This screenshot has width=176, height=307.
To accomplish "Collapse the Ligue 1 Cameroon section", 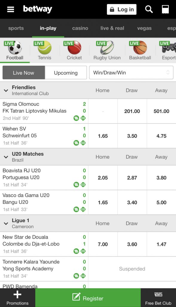I will point(6,224).
